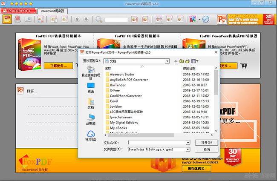277x181 pixels.
Task: Go to previous slide with up arrow
Action: 77,19
